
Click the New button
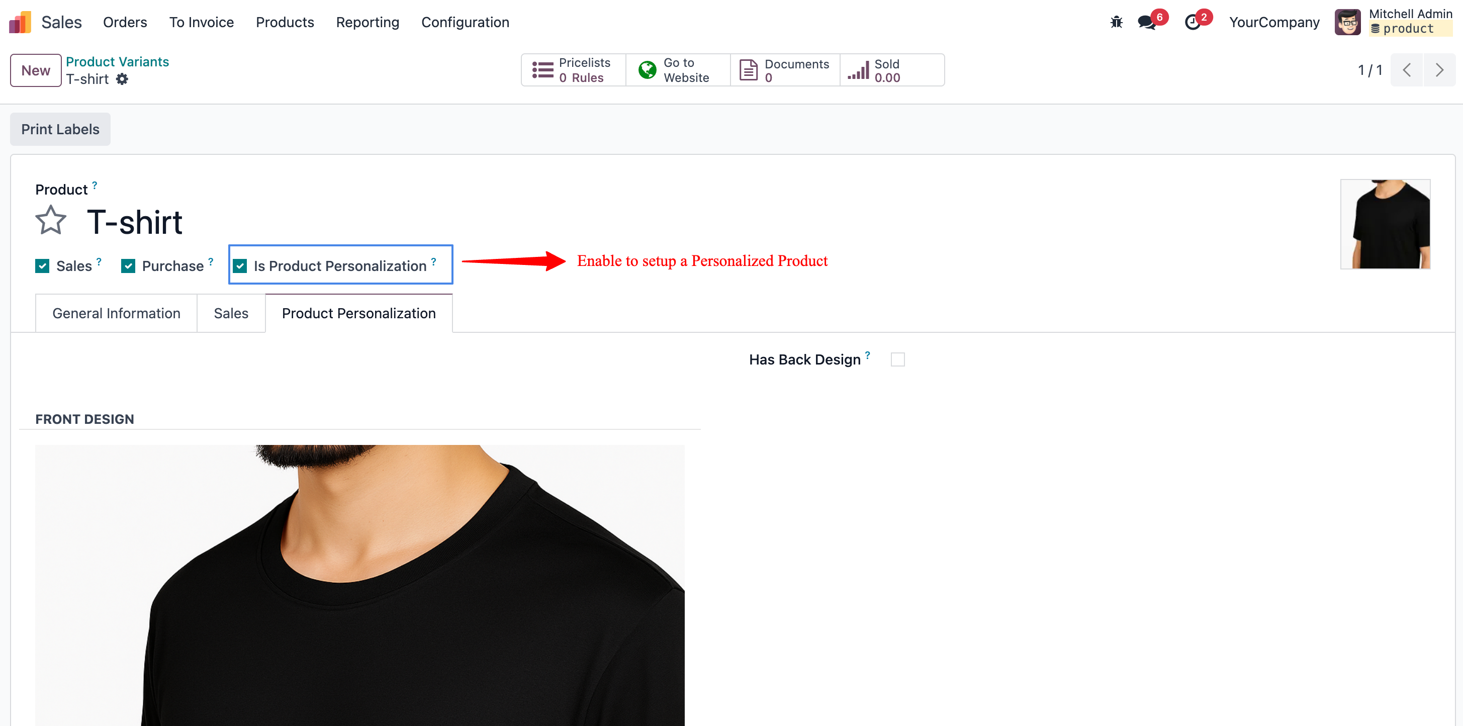(35, 70)
